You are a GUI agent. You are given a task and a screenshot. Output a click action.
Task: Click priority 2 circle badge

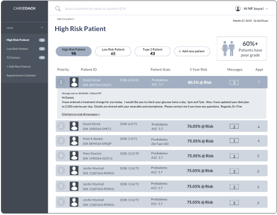coord(61,126)
